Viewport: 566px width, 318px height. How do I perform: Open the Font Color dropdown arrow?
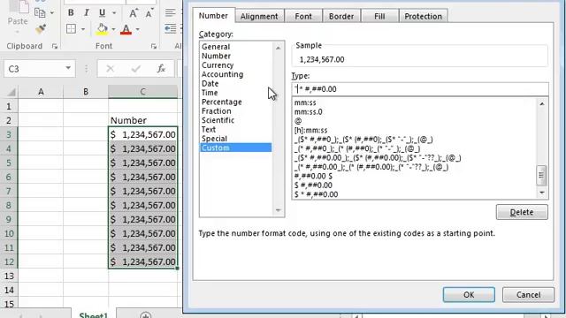[x=137, y=29]
